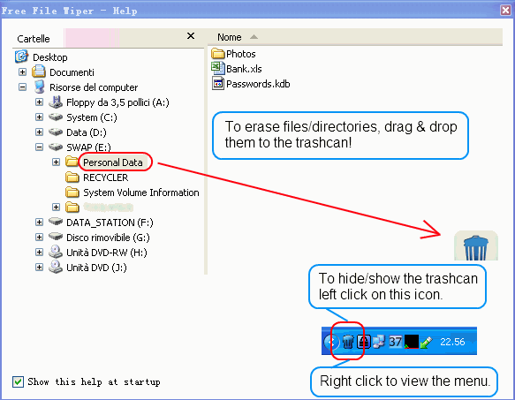Close the Cartelle folders pane
This screenshot has width=515, height=400.
[x=191, y=36]
